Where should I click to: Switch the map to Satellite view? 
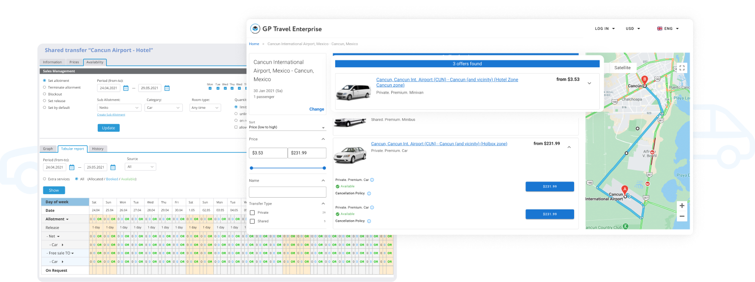[x=623, y=68]
